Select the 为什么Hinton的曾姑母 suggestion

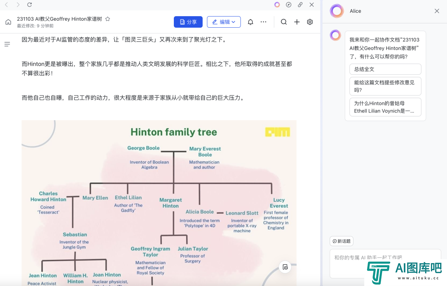tap(385, 107)
